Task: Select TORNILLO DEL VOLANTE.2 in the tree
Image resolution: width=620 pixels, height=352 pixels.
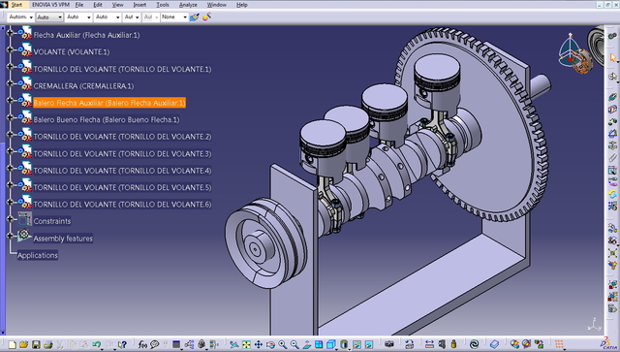Action: [122, 137]
